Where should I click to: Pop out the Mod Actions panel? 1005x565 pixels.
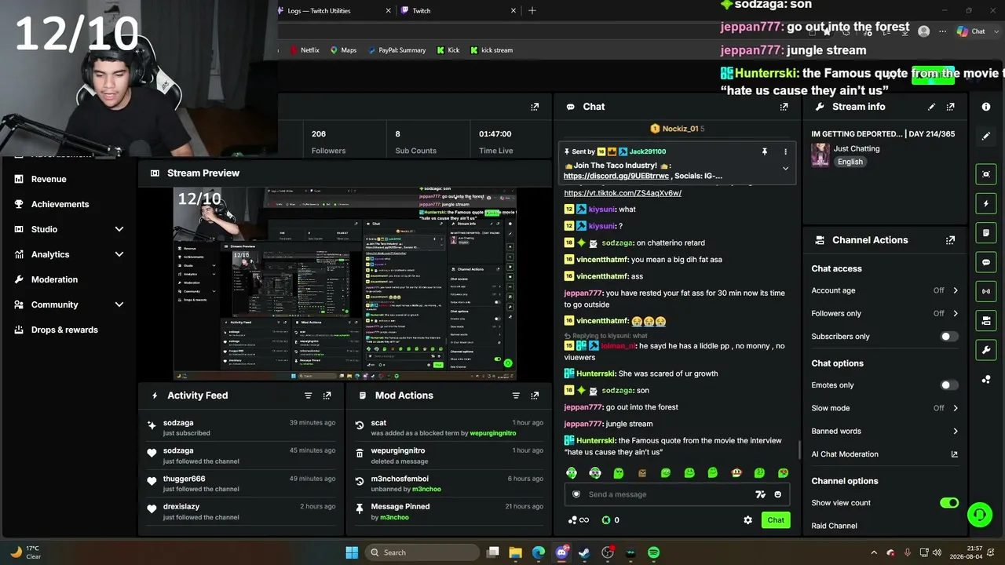click(x=535, y=395)
